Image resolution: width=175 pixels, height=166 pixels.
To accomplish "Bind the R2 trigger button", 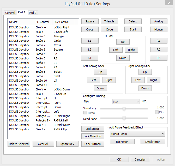I will click(159, 50).
